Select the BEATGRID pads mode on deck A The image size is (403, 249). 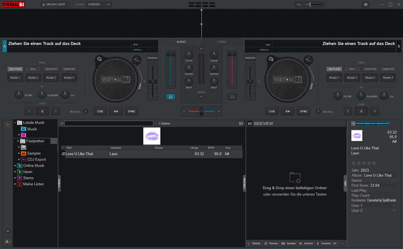point(16,69)
